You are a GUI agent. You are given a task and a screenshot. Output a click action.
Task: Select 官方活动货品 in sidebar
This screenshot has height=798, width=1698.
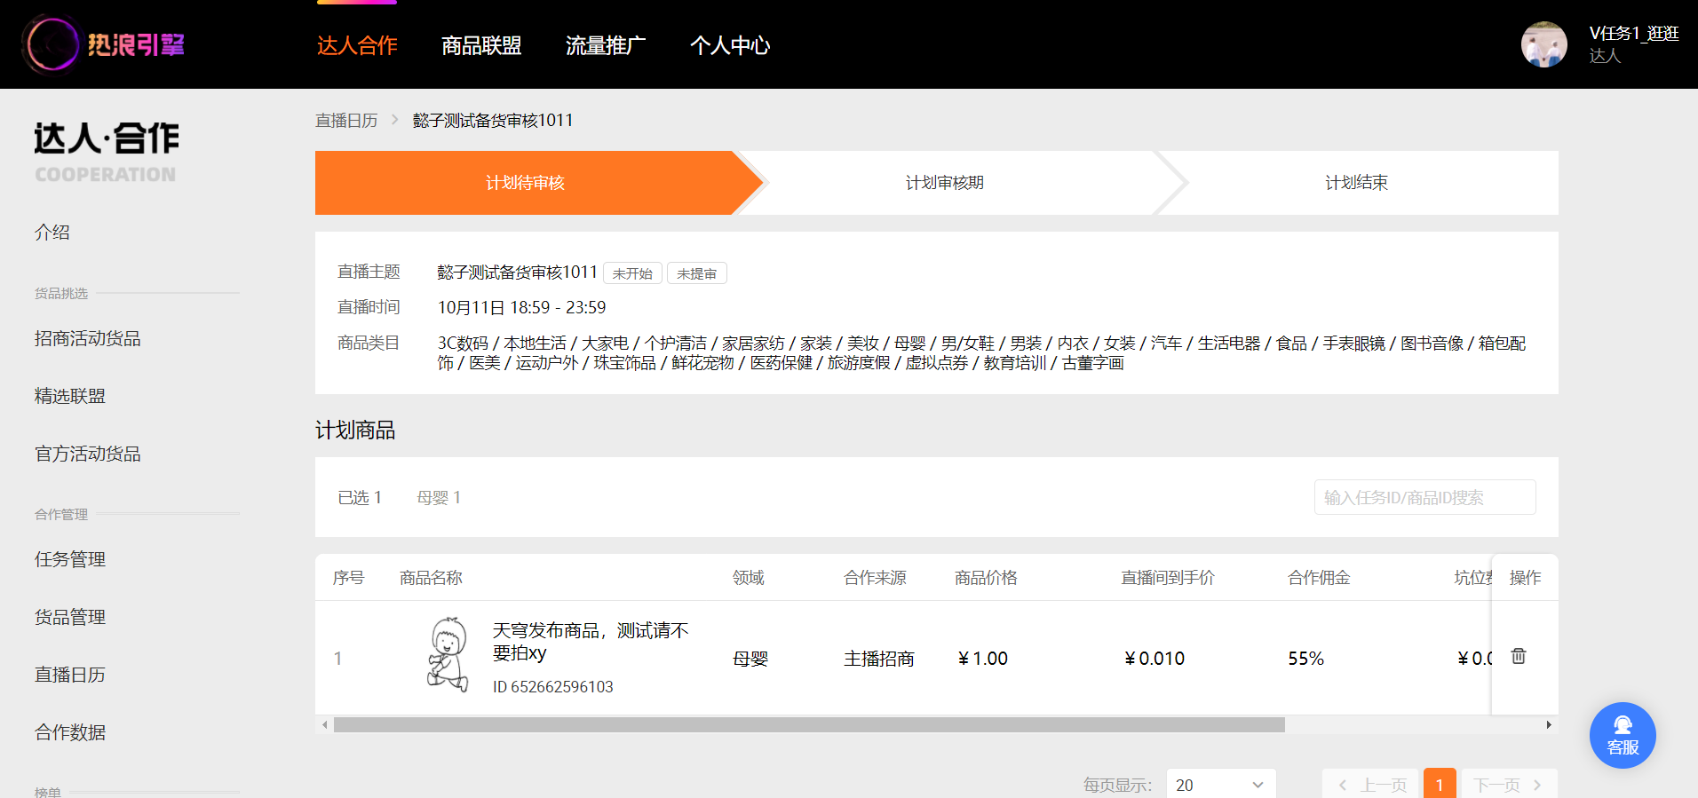[88, 454]
